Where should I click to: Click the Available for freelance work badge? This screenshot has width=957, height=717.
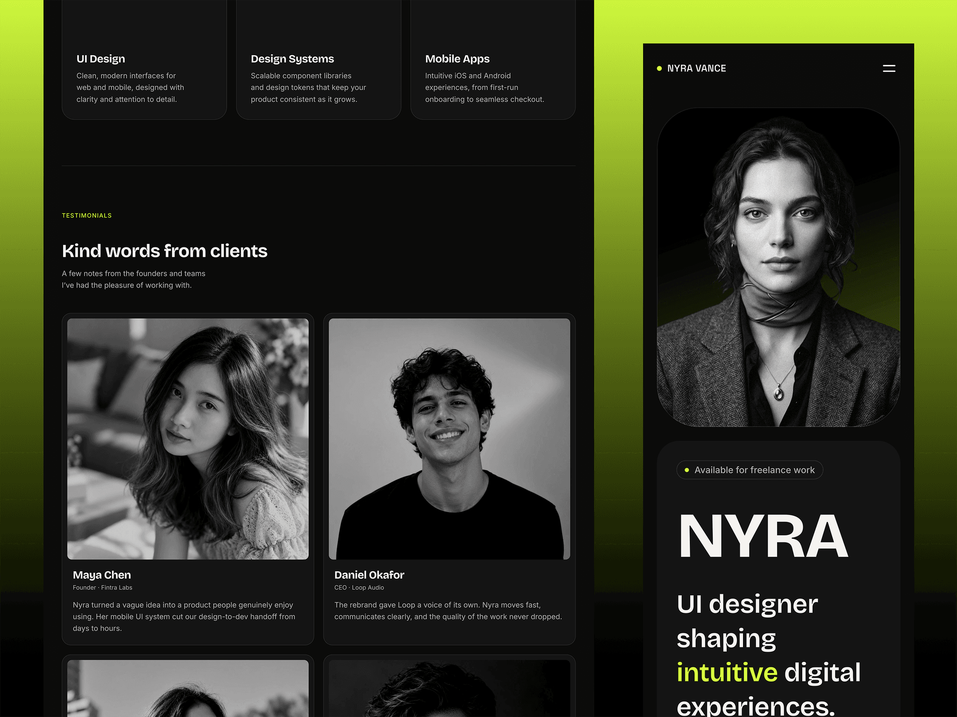click(750, 470)
